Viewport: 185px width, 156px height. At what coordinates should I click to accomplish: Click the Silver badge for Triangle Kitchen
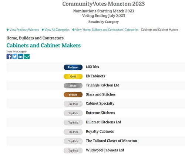73,86
